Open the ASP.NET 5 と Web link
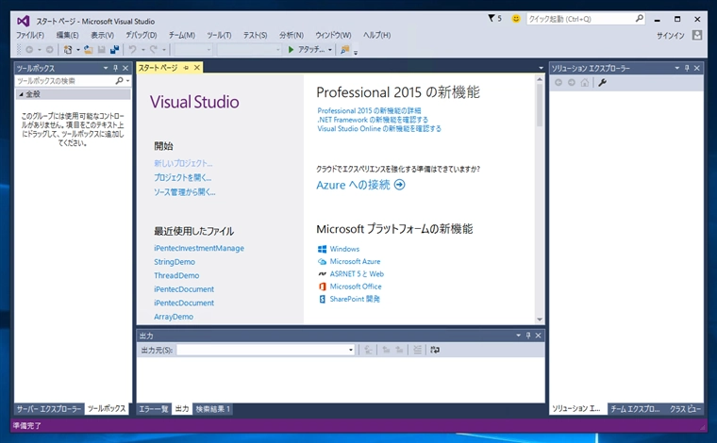 tap(357, 274)
